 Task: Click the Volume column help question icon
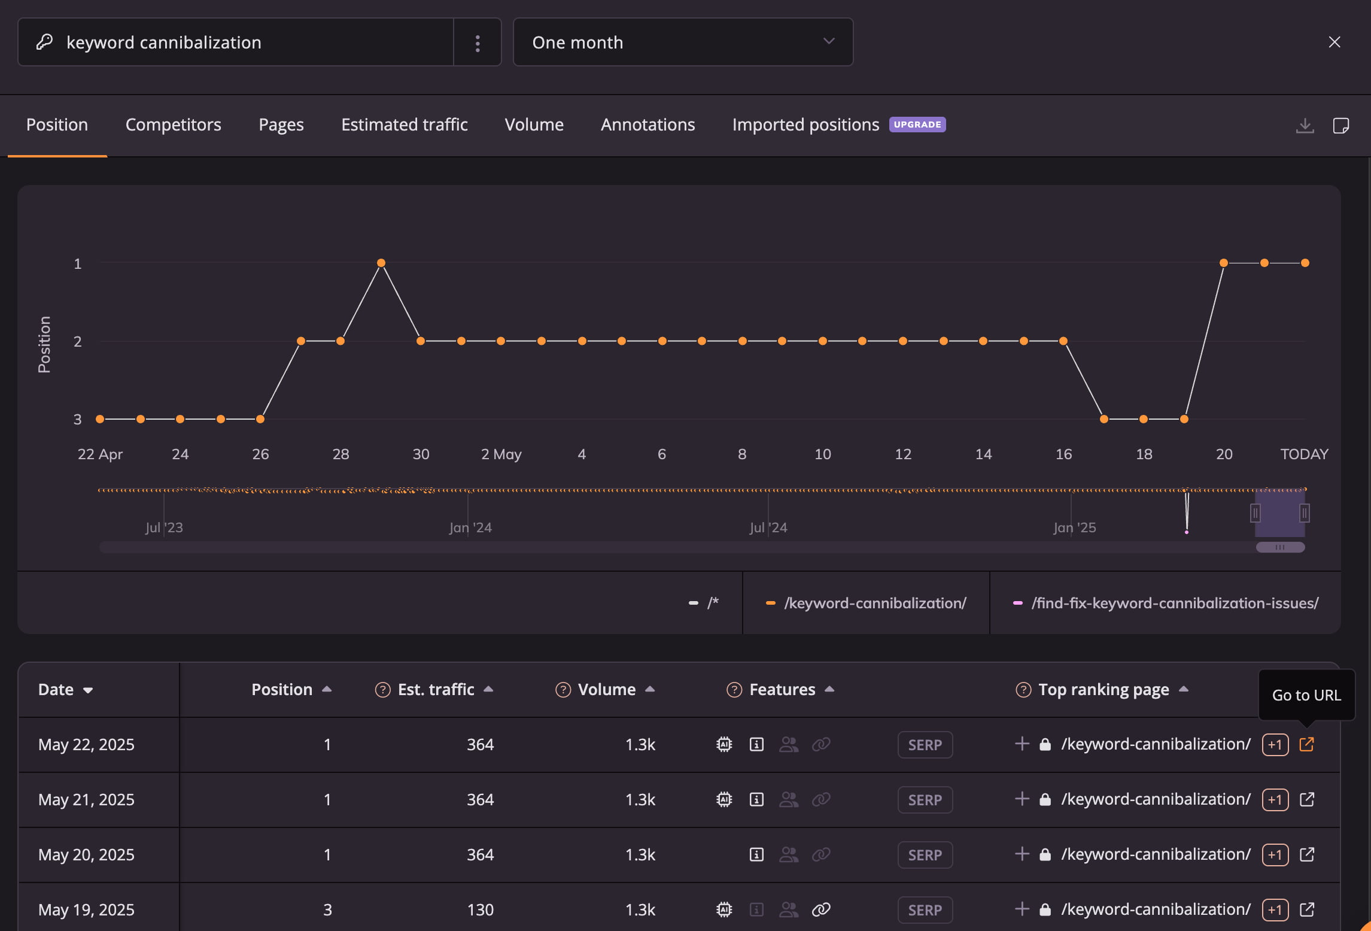(x=563, y=690)
